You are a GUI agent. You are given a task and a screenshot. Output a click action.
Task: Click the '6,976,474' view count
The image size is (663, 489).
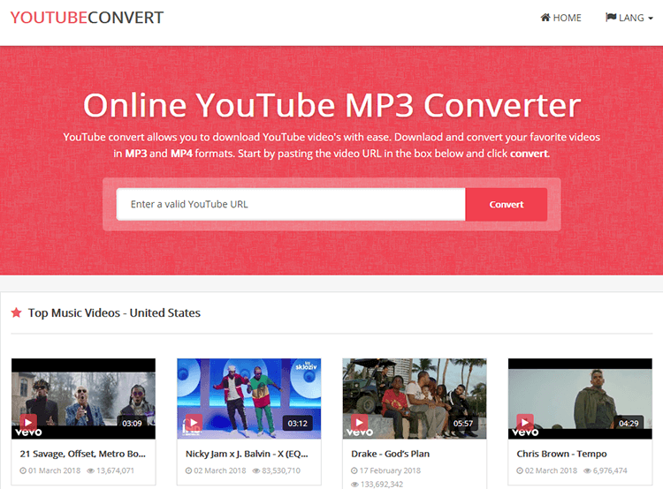610,470
